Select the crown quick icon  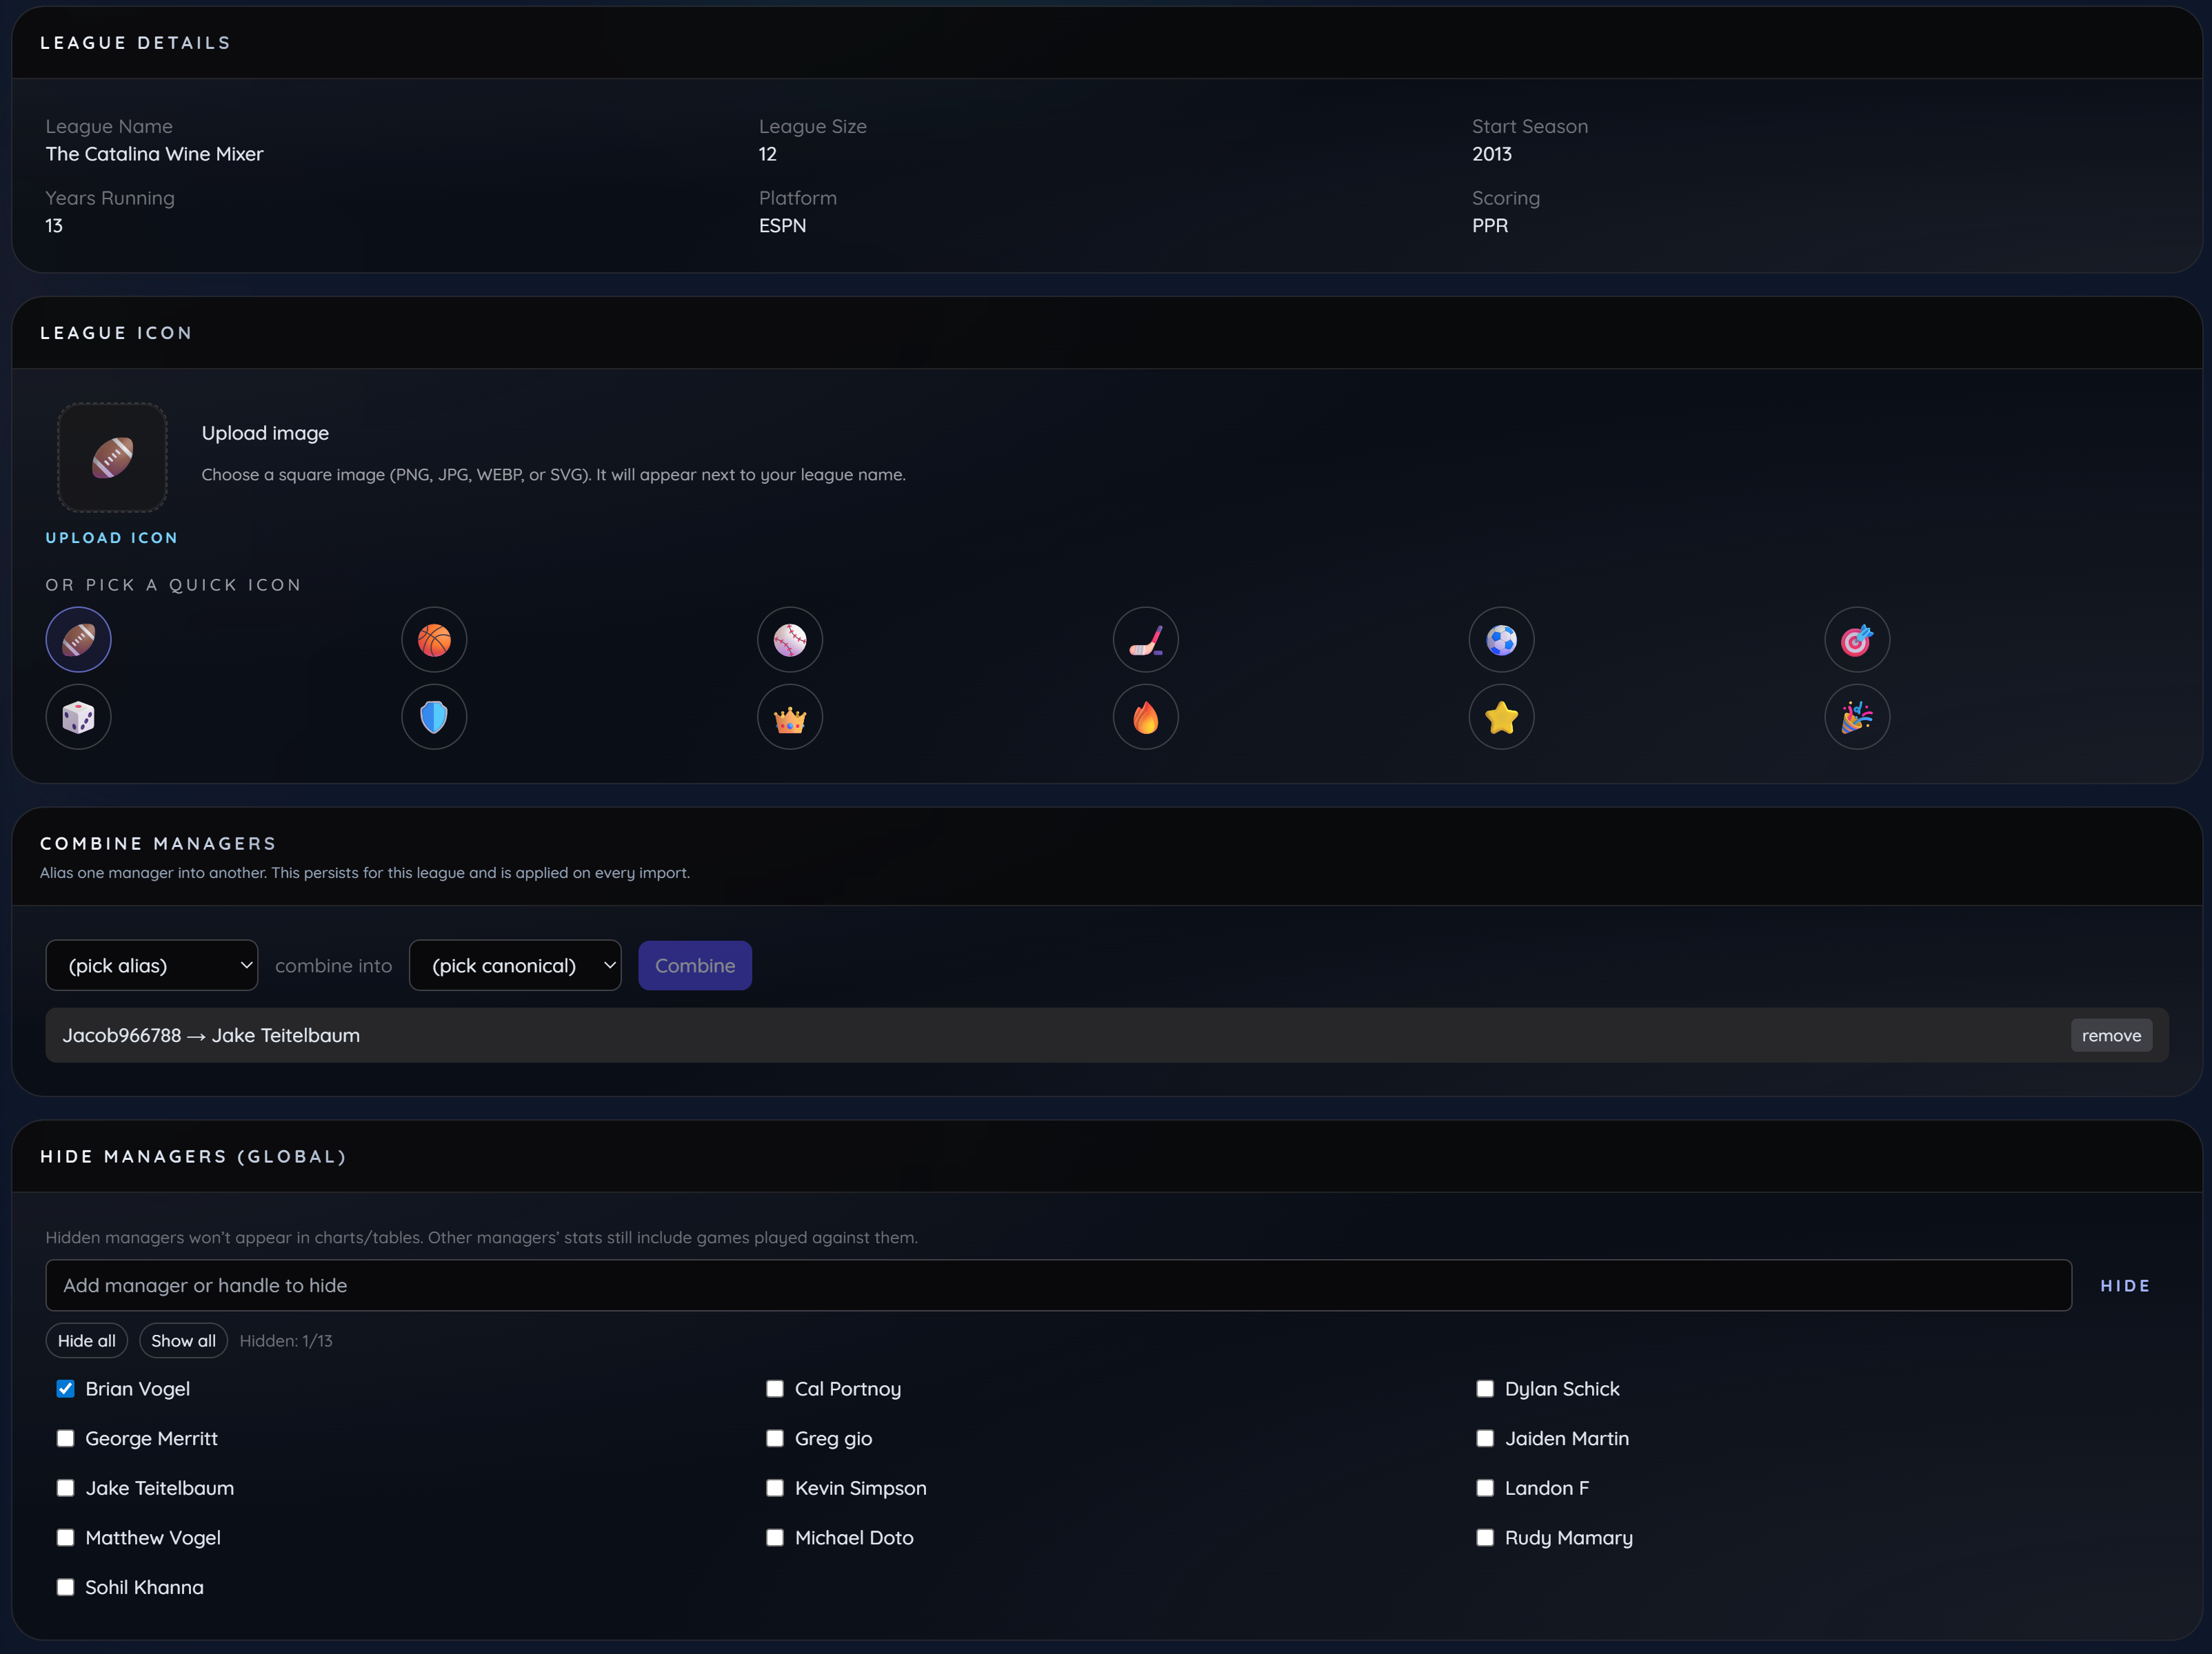coord(789,717)
